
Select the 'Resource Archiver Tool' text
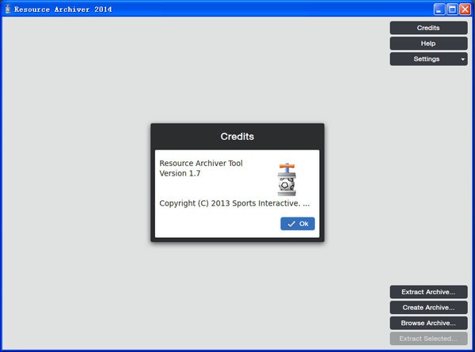coord(201,164)
